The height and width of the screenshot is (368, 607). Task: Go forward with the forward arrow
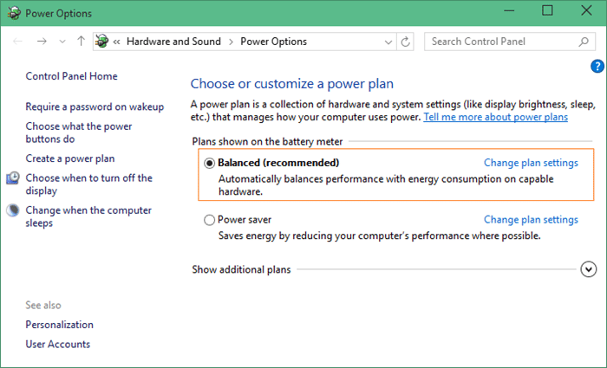(x=42, y=42)
